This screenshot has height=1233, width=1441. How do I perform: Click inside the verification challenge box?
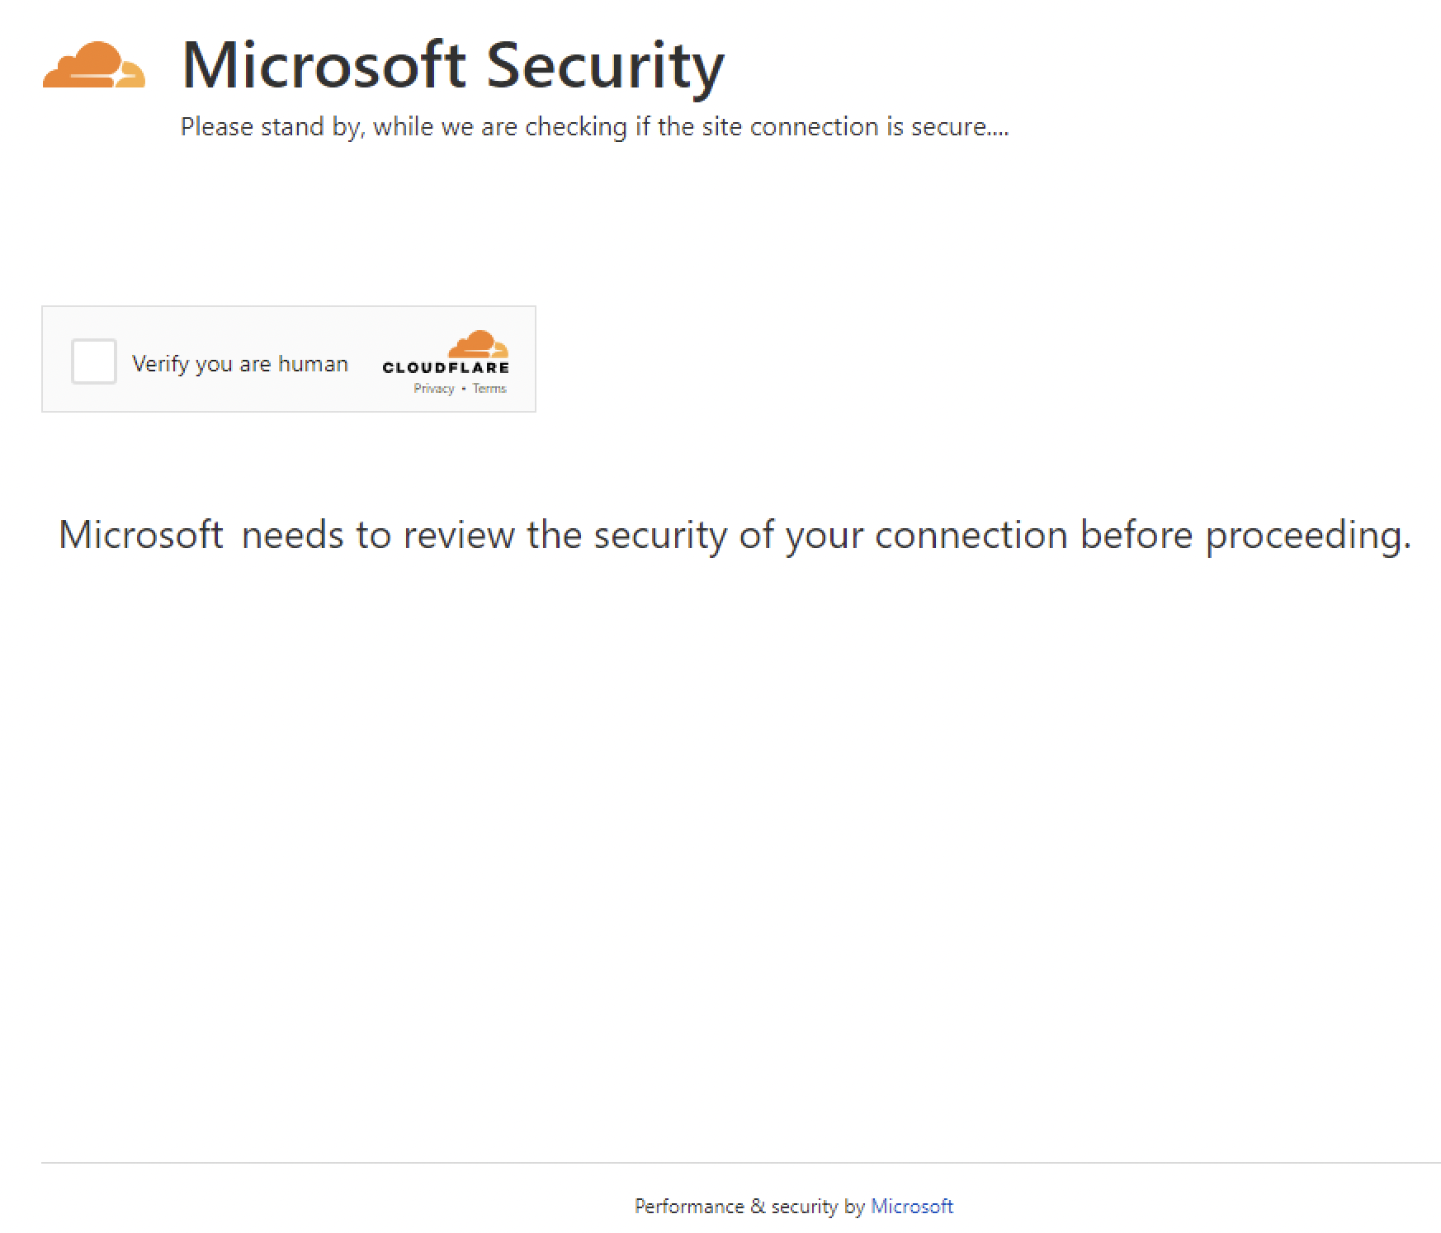pos(289,359)
